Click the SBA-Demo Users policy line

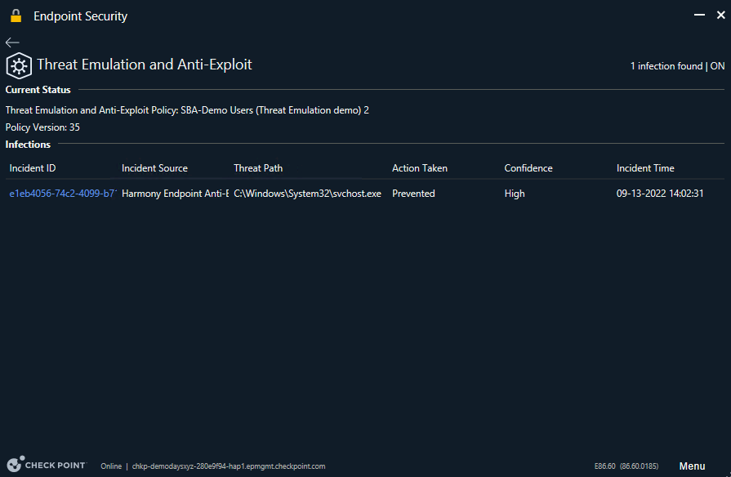(x=187, y=110)
